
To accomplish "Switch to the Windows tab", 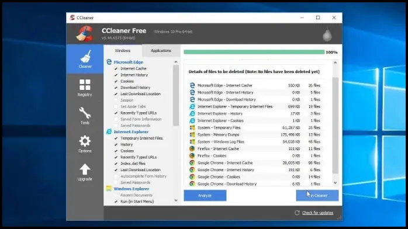I will pos(123,51).
